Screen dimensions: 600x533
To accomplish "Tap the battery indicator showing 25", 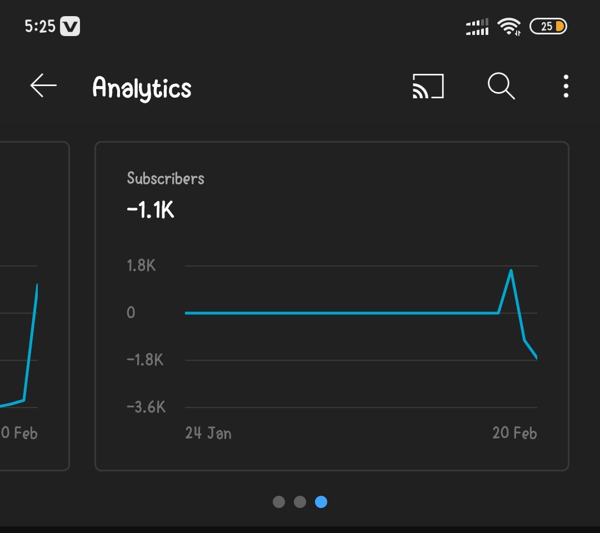I will [548, 27].
